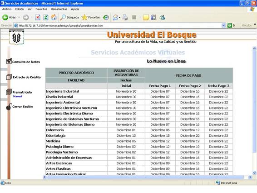This screenshot has height=193, width=257.
Task: Click Administración de Empresas row label
Action: coord(69,158)
